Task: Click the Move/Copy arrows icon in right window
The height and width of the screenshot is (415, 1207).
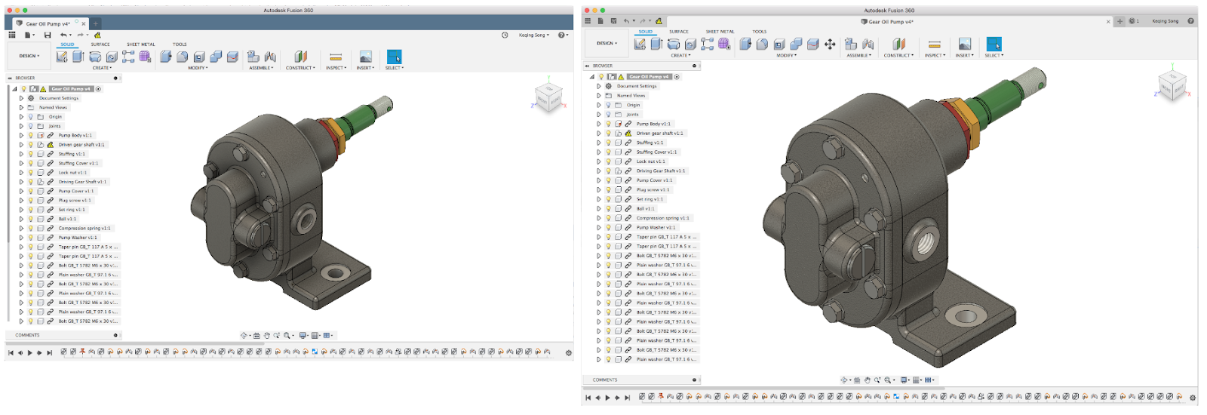Action: click(x=830, y=45)
